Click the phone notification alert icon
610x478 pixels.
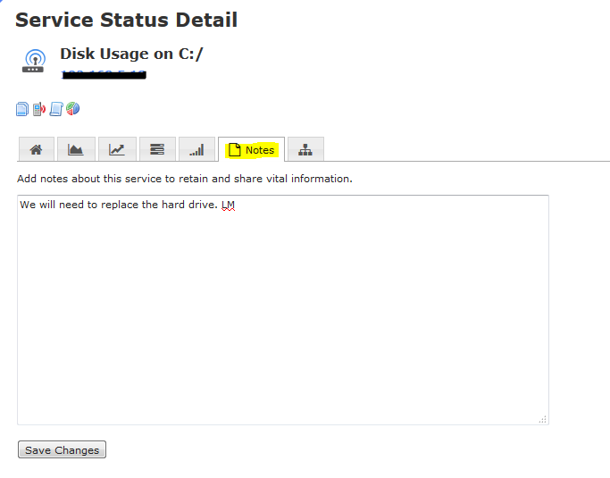pos(38,109)
